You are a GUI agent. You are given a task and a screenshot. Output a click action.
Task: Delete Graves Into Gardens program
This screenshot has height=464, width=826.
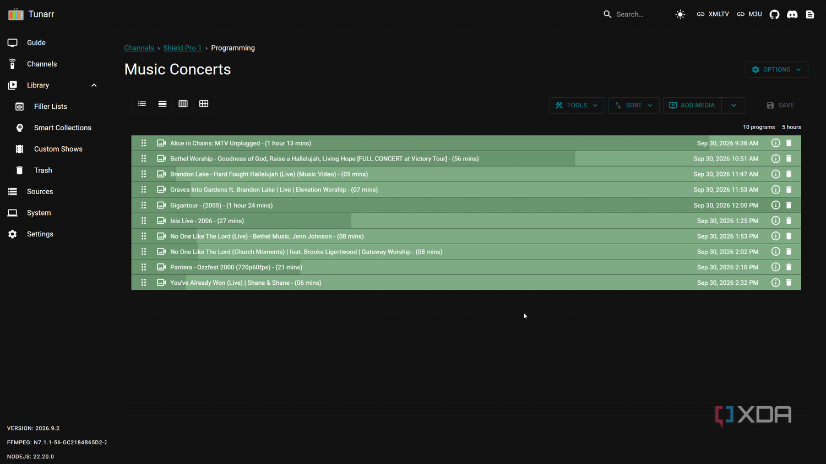point(789,190)
